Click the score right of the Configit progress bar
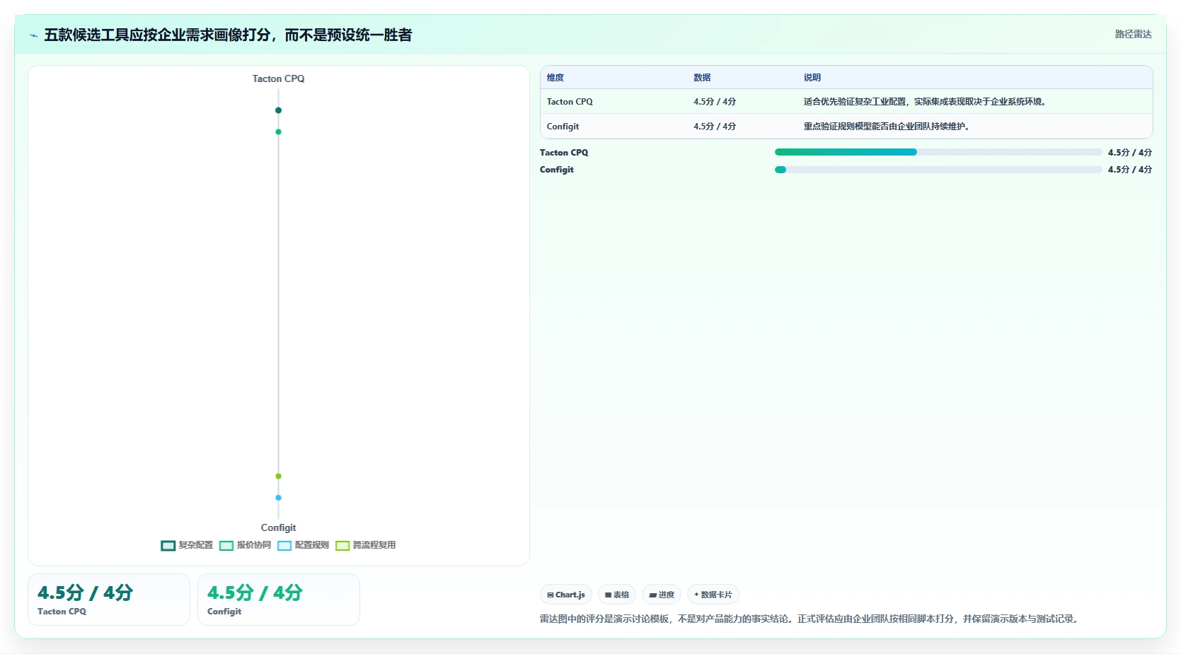 click(1130, 170)
